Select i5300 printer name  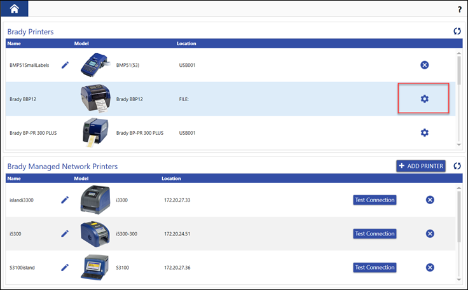coord(15,234)
